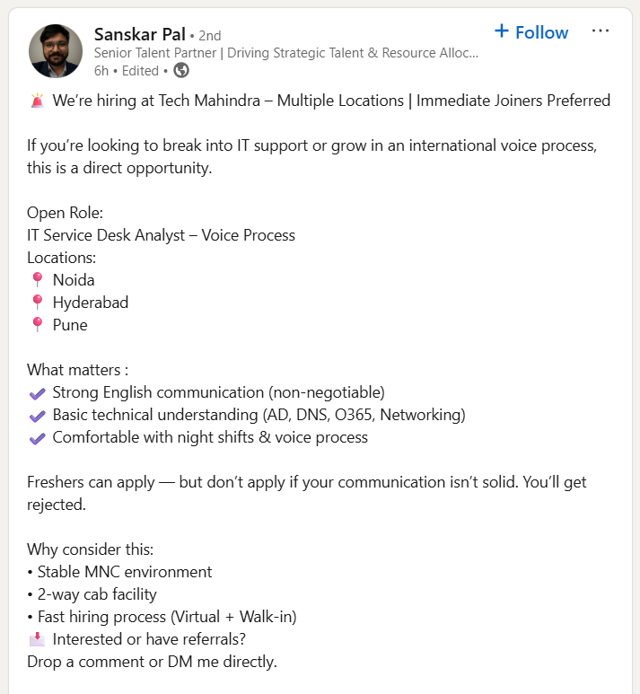Click the pushpin icon beside Pune
The image size is (640, 694).
click(37, 325)
